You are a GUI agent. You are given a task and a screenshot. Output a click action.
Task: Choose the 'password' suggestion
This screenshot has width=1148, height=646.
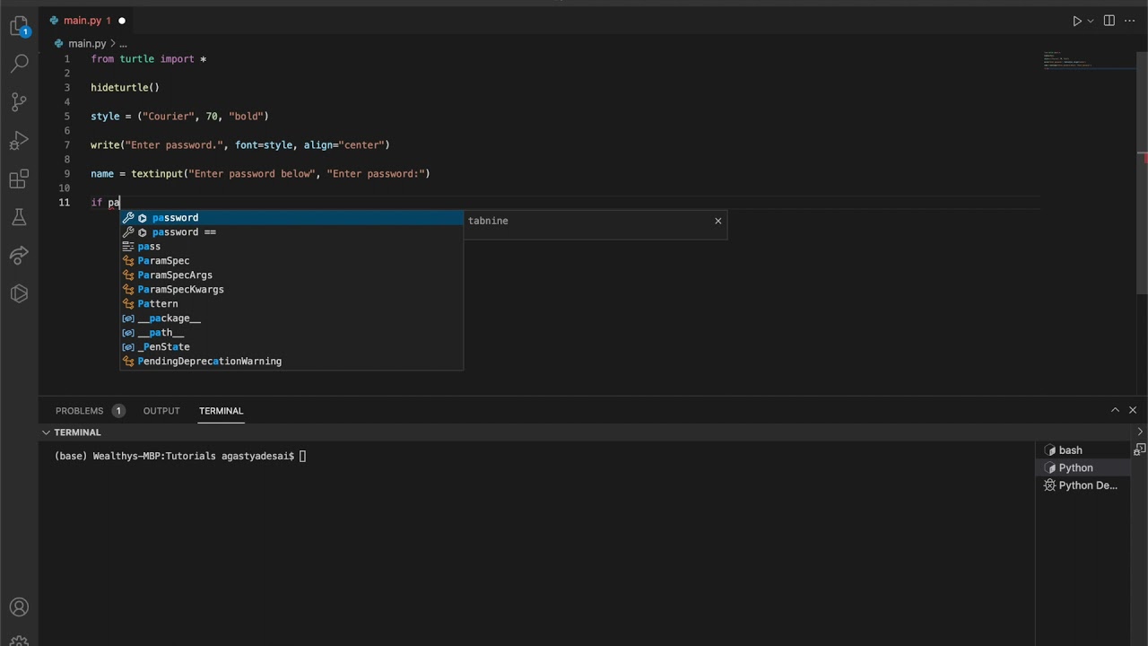[291, 217]
